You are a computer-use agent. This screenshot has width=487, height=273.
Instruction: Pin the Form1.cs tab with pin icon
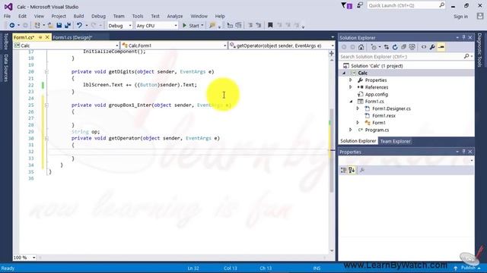click(40, 37)
